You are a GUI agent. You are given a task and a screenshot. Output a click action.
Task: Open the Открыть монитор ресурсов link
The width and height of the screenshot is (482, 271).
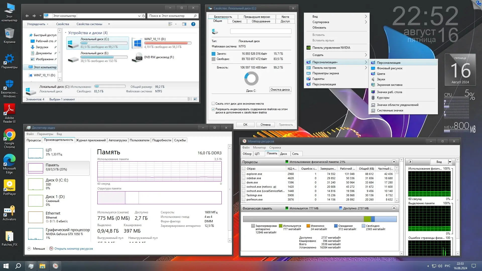(74, 249)
